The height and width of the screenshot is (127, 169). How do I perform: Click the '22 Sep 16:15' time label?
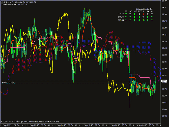coord(101,125)
